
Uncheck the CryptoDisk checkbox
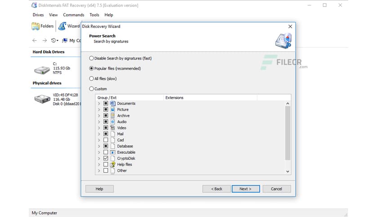(x=106, y=158)
